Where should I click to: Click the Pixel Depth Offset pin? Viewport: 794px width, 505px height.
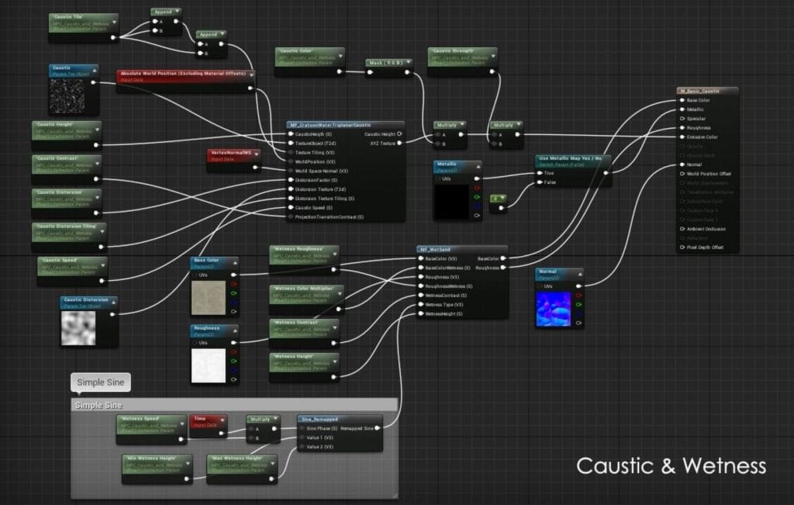click(x=682, y=247)
